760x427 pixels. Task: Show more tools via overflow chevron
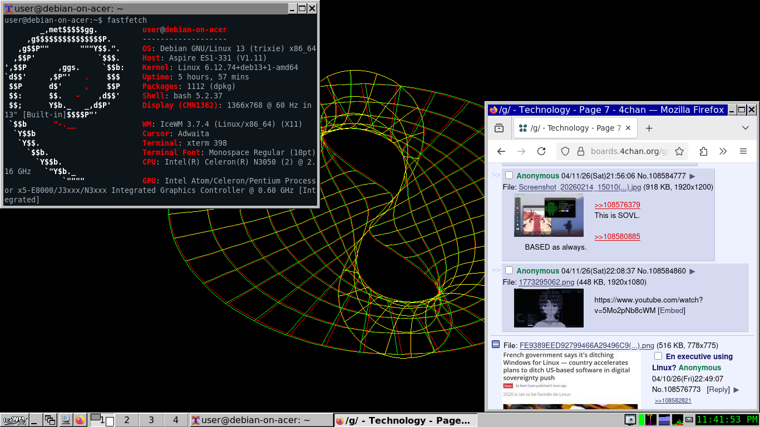[723, 151]
